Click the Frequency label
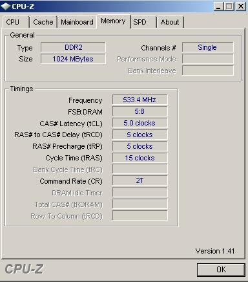This screenshot has height=282, width=248. (x=85, y=100)
